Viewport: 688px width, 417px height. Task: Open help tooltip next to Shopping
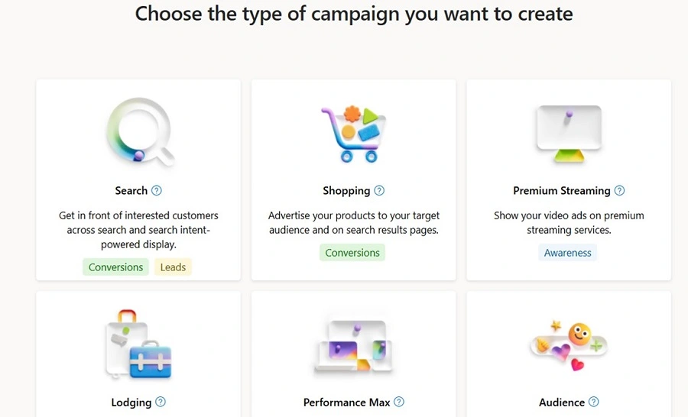(379, 191)
